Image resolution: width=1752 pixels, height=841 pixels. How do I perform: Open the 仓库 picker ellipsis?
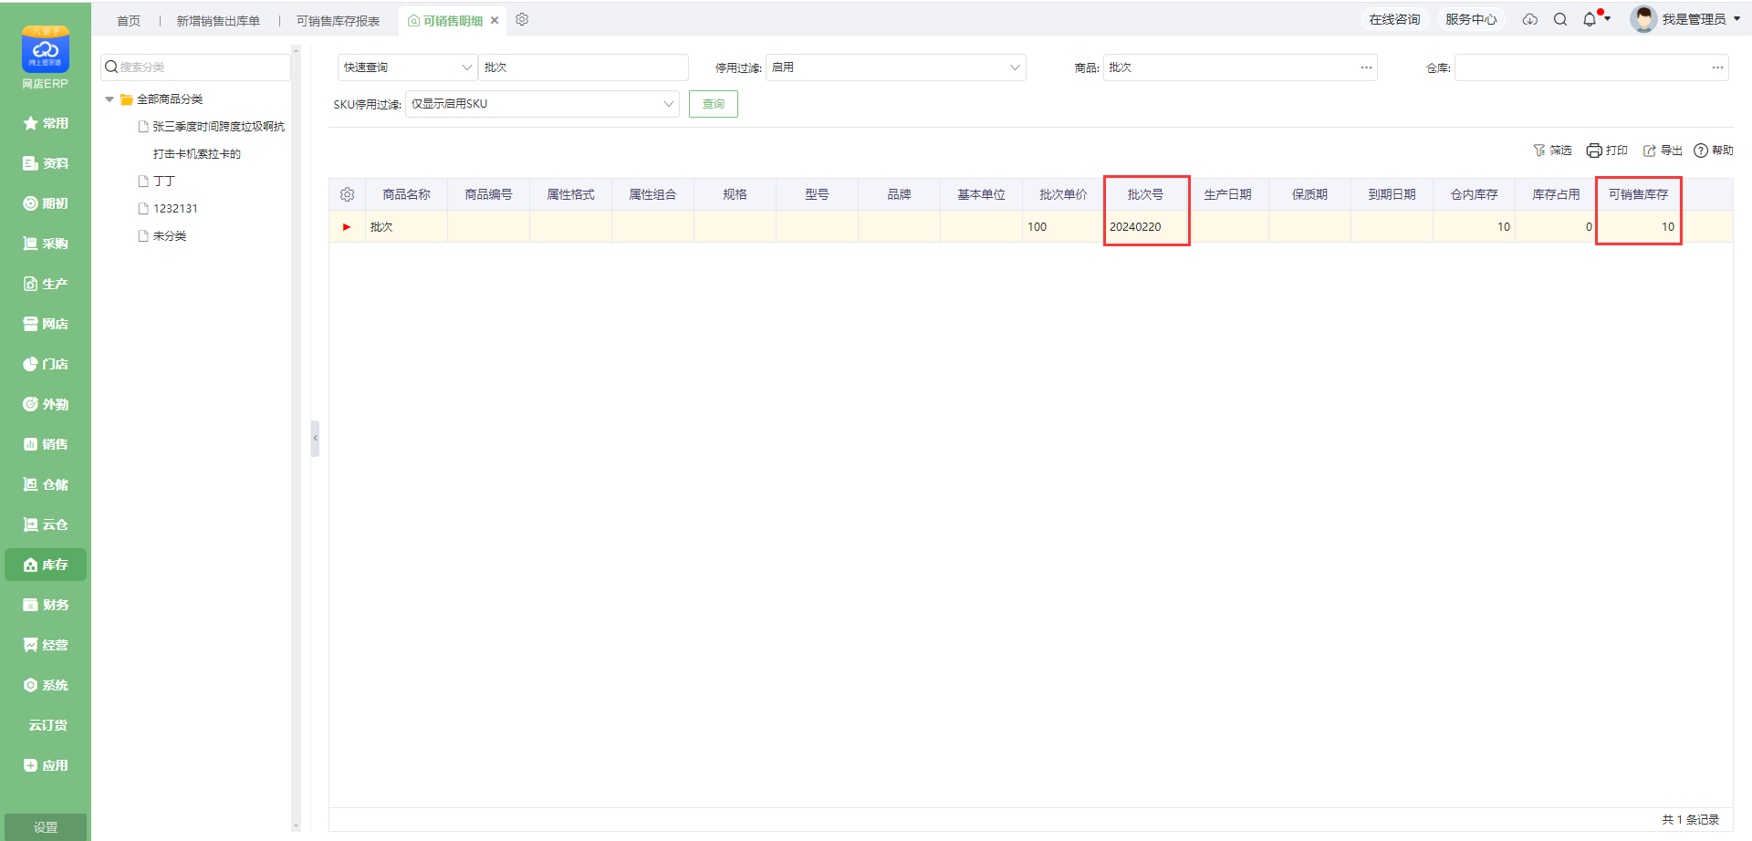[x=1717, y=67]
